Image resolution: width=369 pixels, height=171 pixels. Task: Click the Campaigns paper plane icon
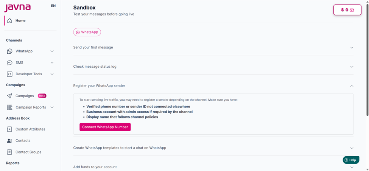[x=9, y=96]
